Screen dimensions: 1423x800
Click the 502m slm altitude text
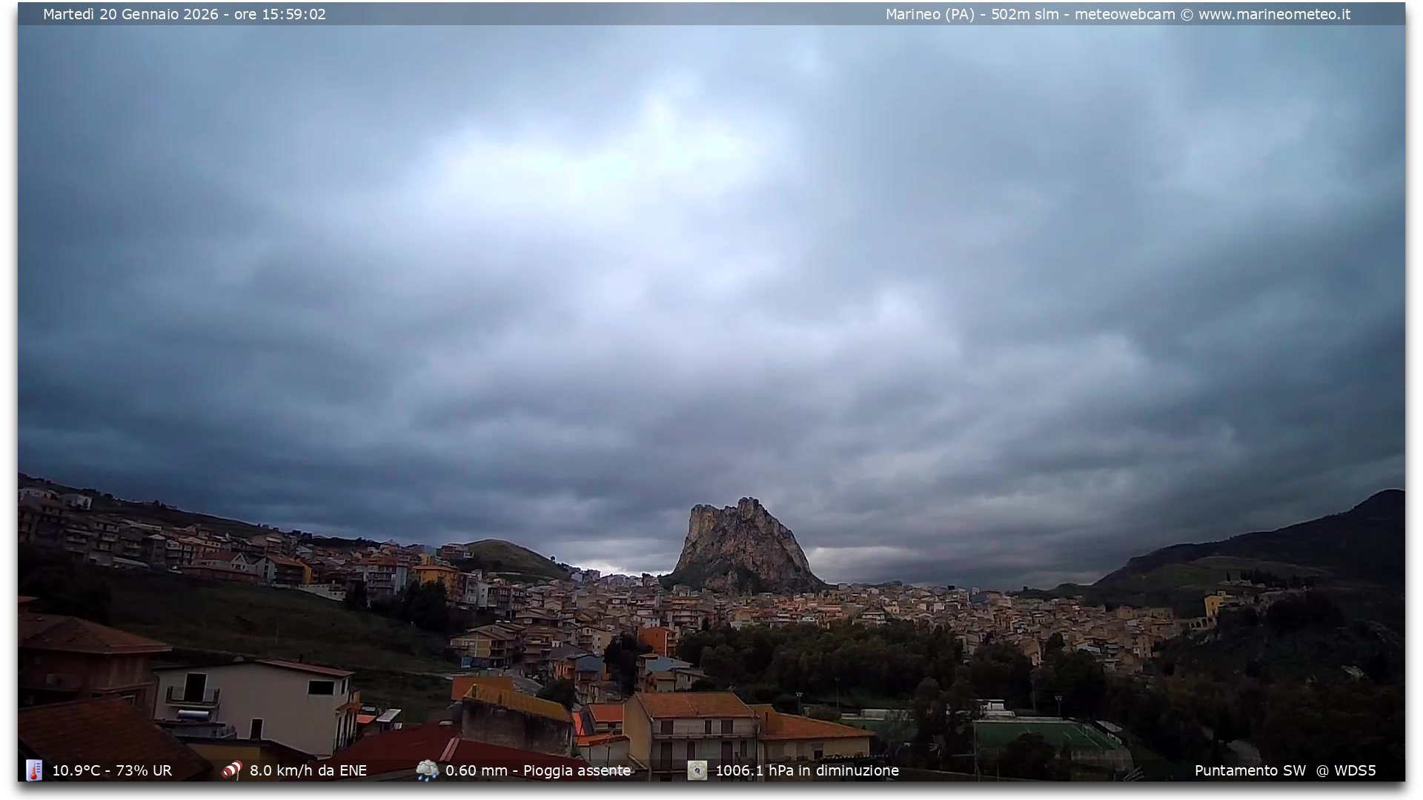tap(1024, 14)
